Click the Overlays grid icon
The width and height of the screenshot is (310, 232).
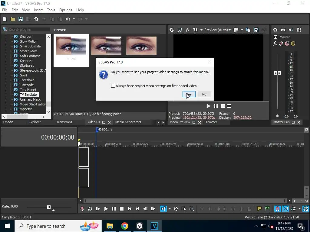pyautogui.click(x=236, y=30)
